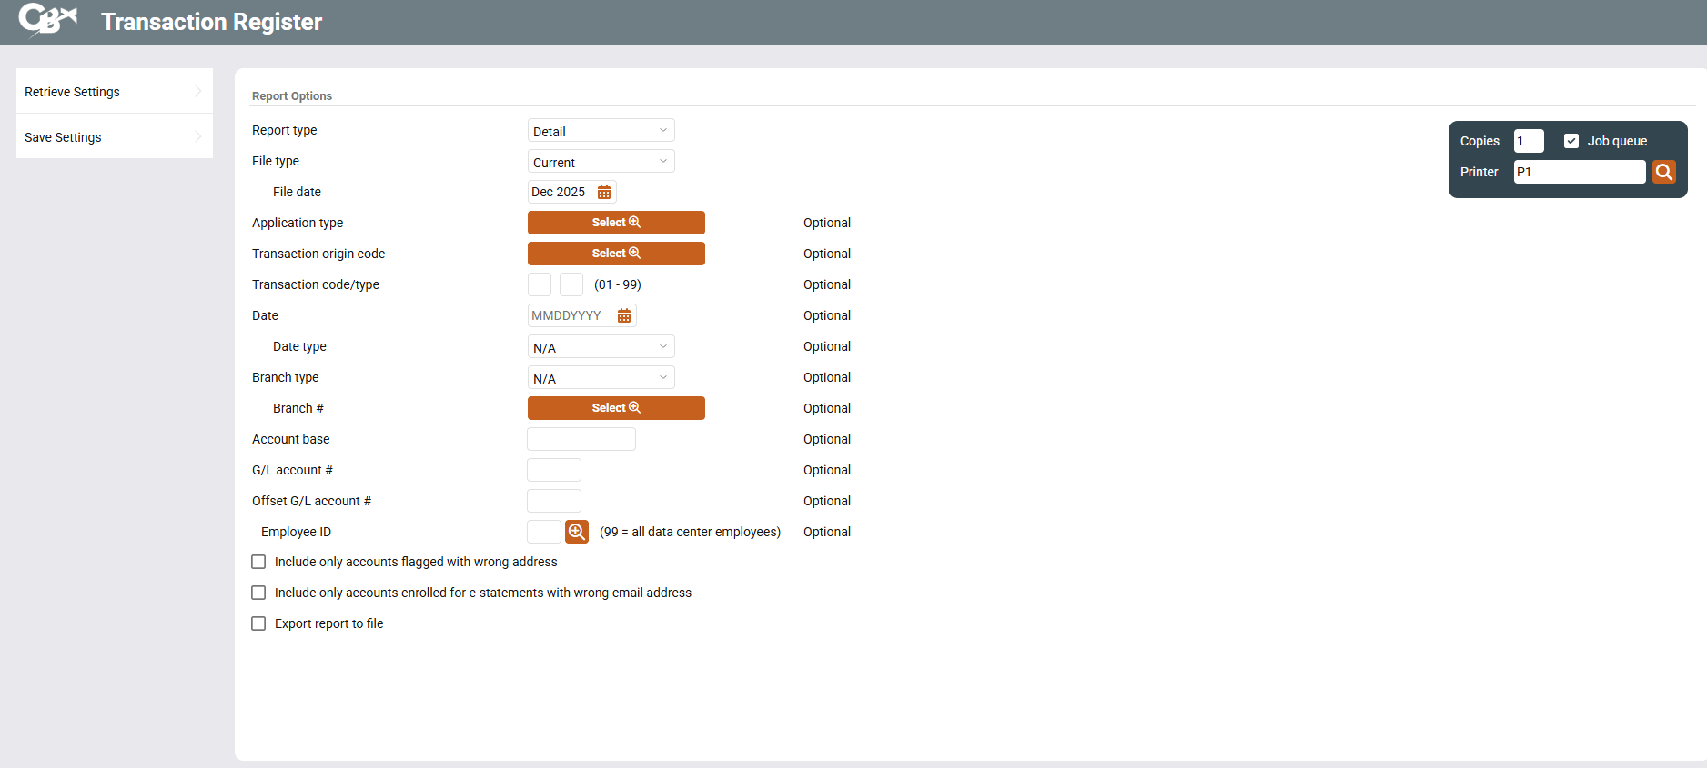Enable include only wrong address accounts
Viewport: 1707px width, 768px height.
click(258, 562)
